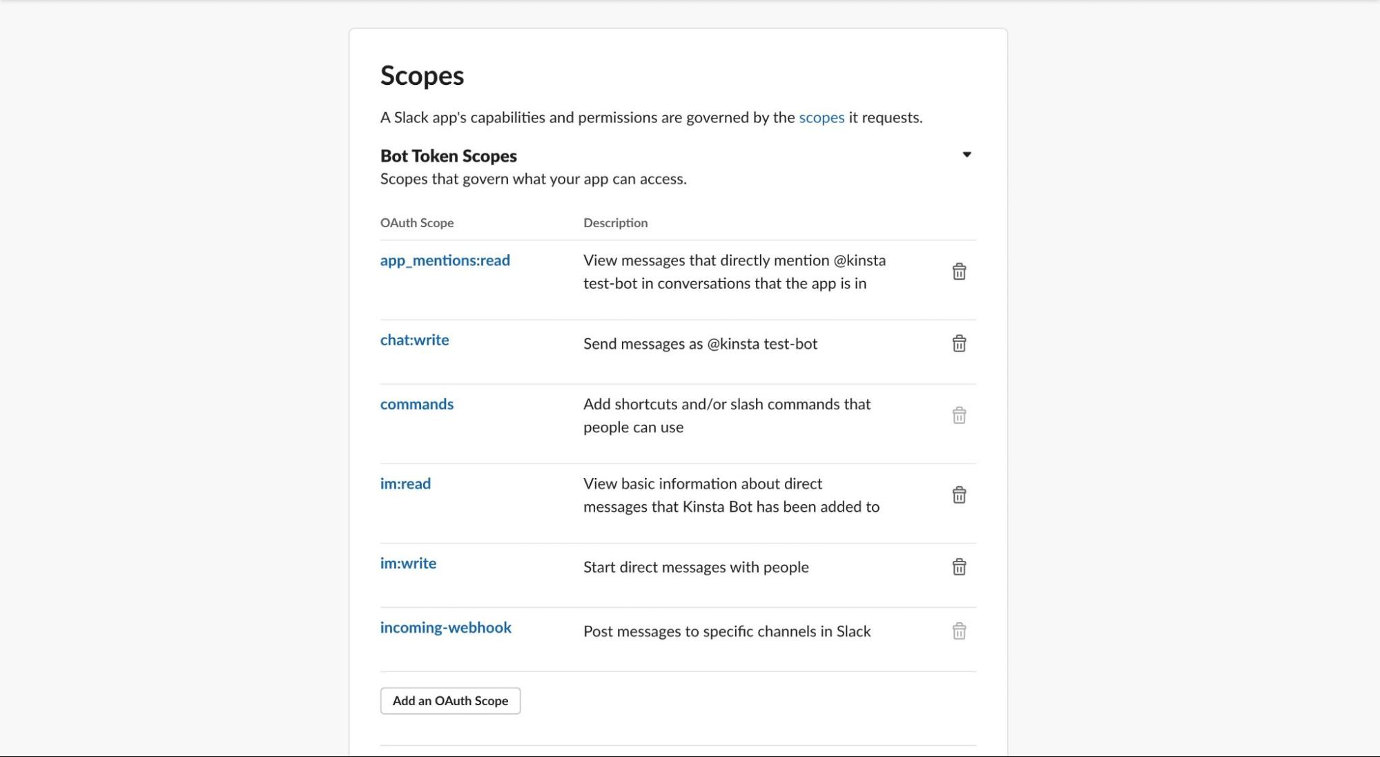Viewport: 1380px width, 757px height.
Task: Open the scopes documentation link
Action: point(820,117)
